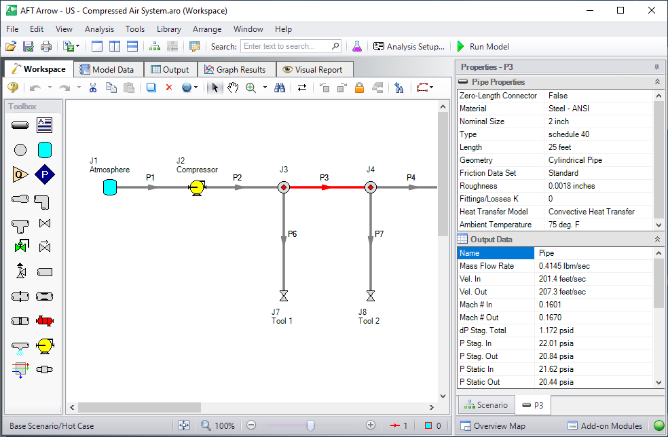Image resolution: width=668 pixels, height=437 pixels.
Task: Open Add-on Modules
Action: pyautogui.click(x=605, y=425)
